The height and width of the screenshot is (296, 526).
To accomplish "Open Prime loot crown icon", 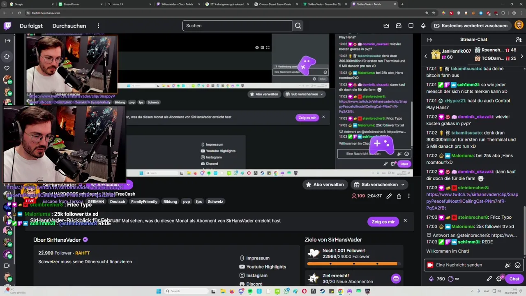I will coord(386,26).
